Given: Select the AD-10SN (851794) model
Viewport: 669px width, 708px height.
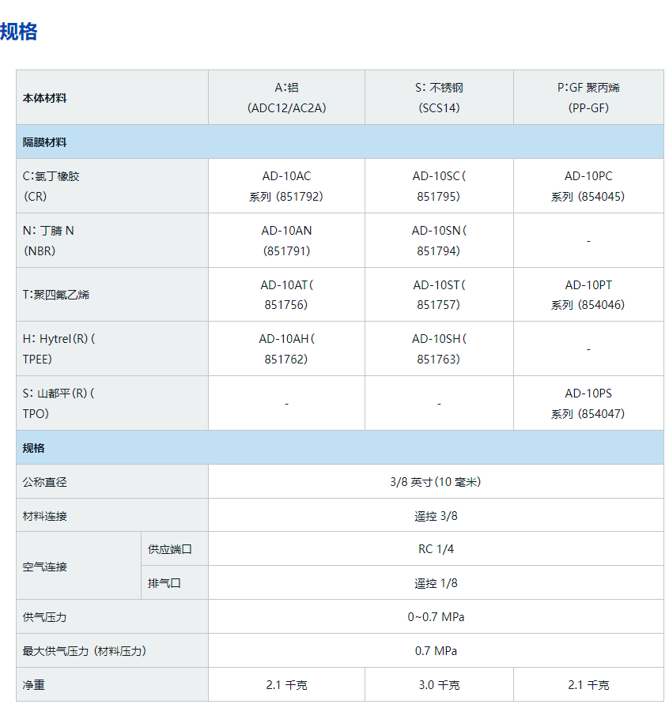Looking at the screenshot, I should [439, 240].
